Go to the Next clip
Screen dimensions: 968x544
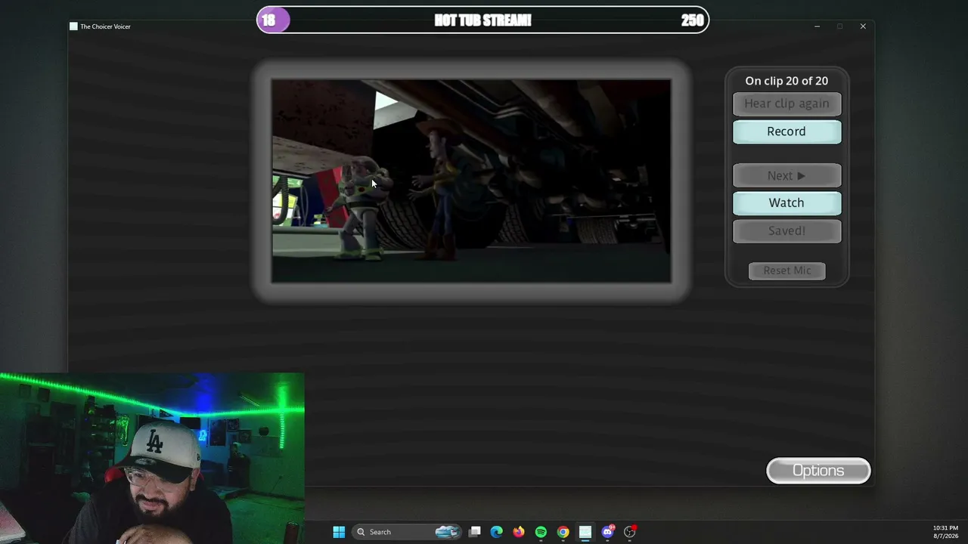pos(786,175)
